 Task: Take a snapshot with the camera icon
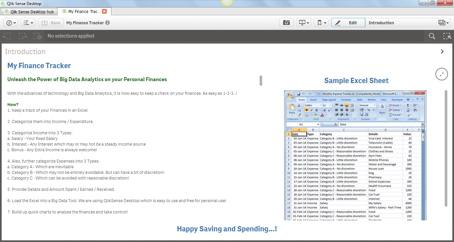(286, 23)
